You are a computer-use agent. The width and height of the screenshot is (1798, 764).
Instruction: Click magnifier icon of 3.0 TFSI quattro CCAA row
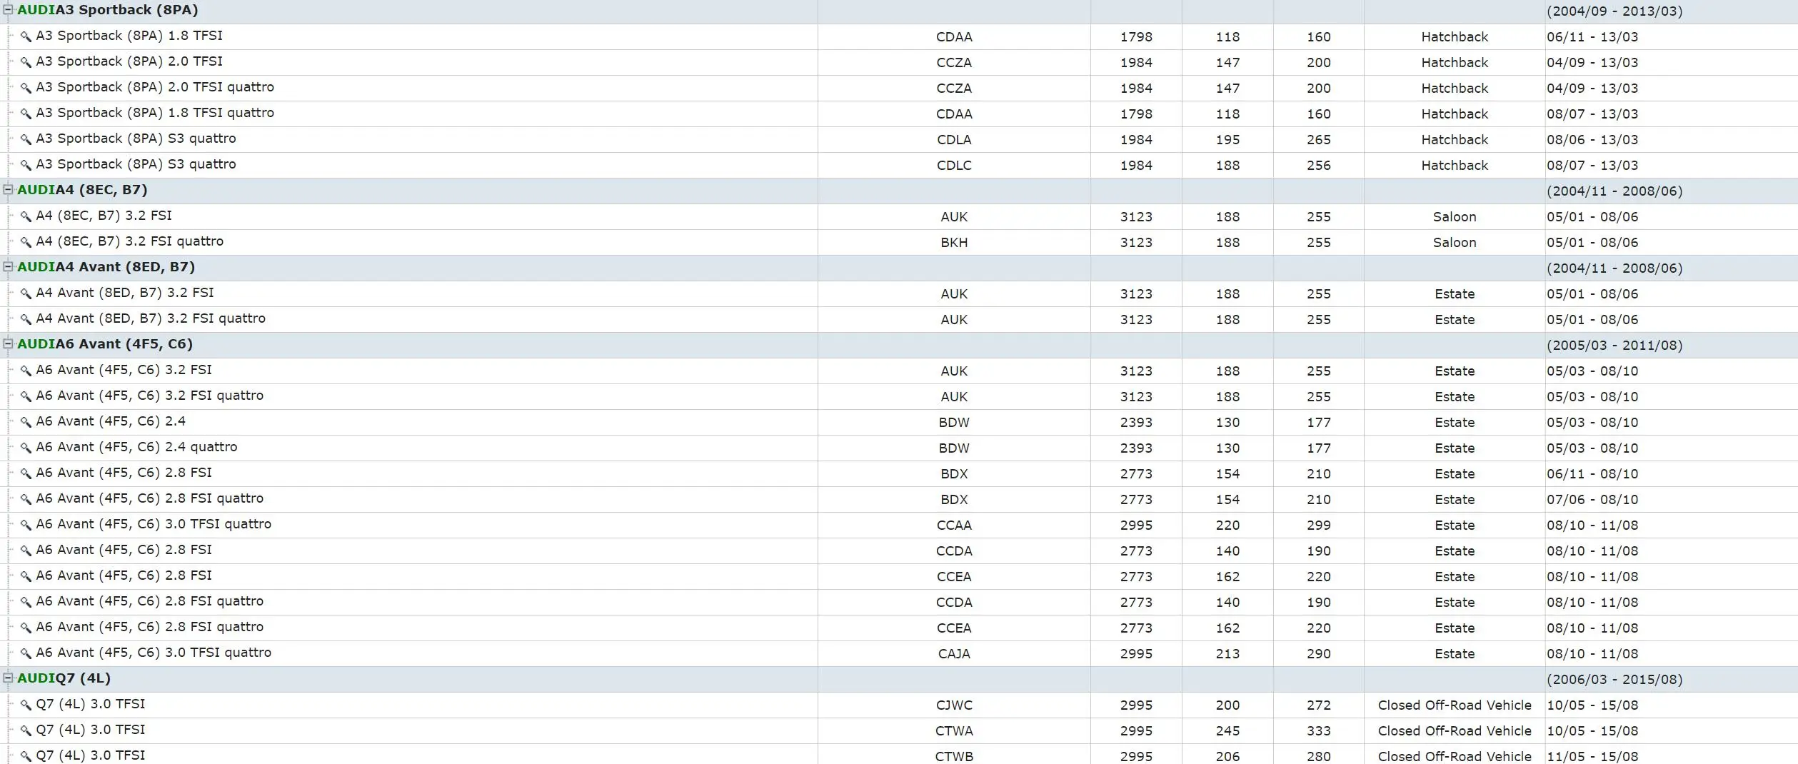point(26,525)
